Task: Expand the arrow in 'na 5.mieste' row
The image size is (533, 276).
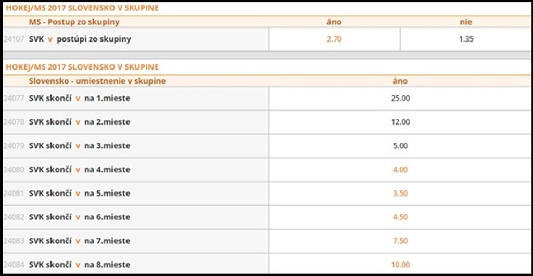Action: 78,194
